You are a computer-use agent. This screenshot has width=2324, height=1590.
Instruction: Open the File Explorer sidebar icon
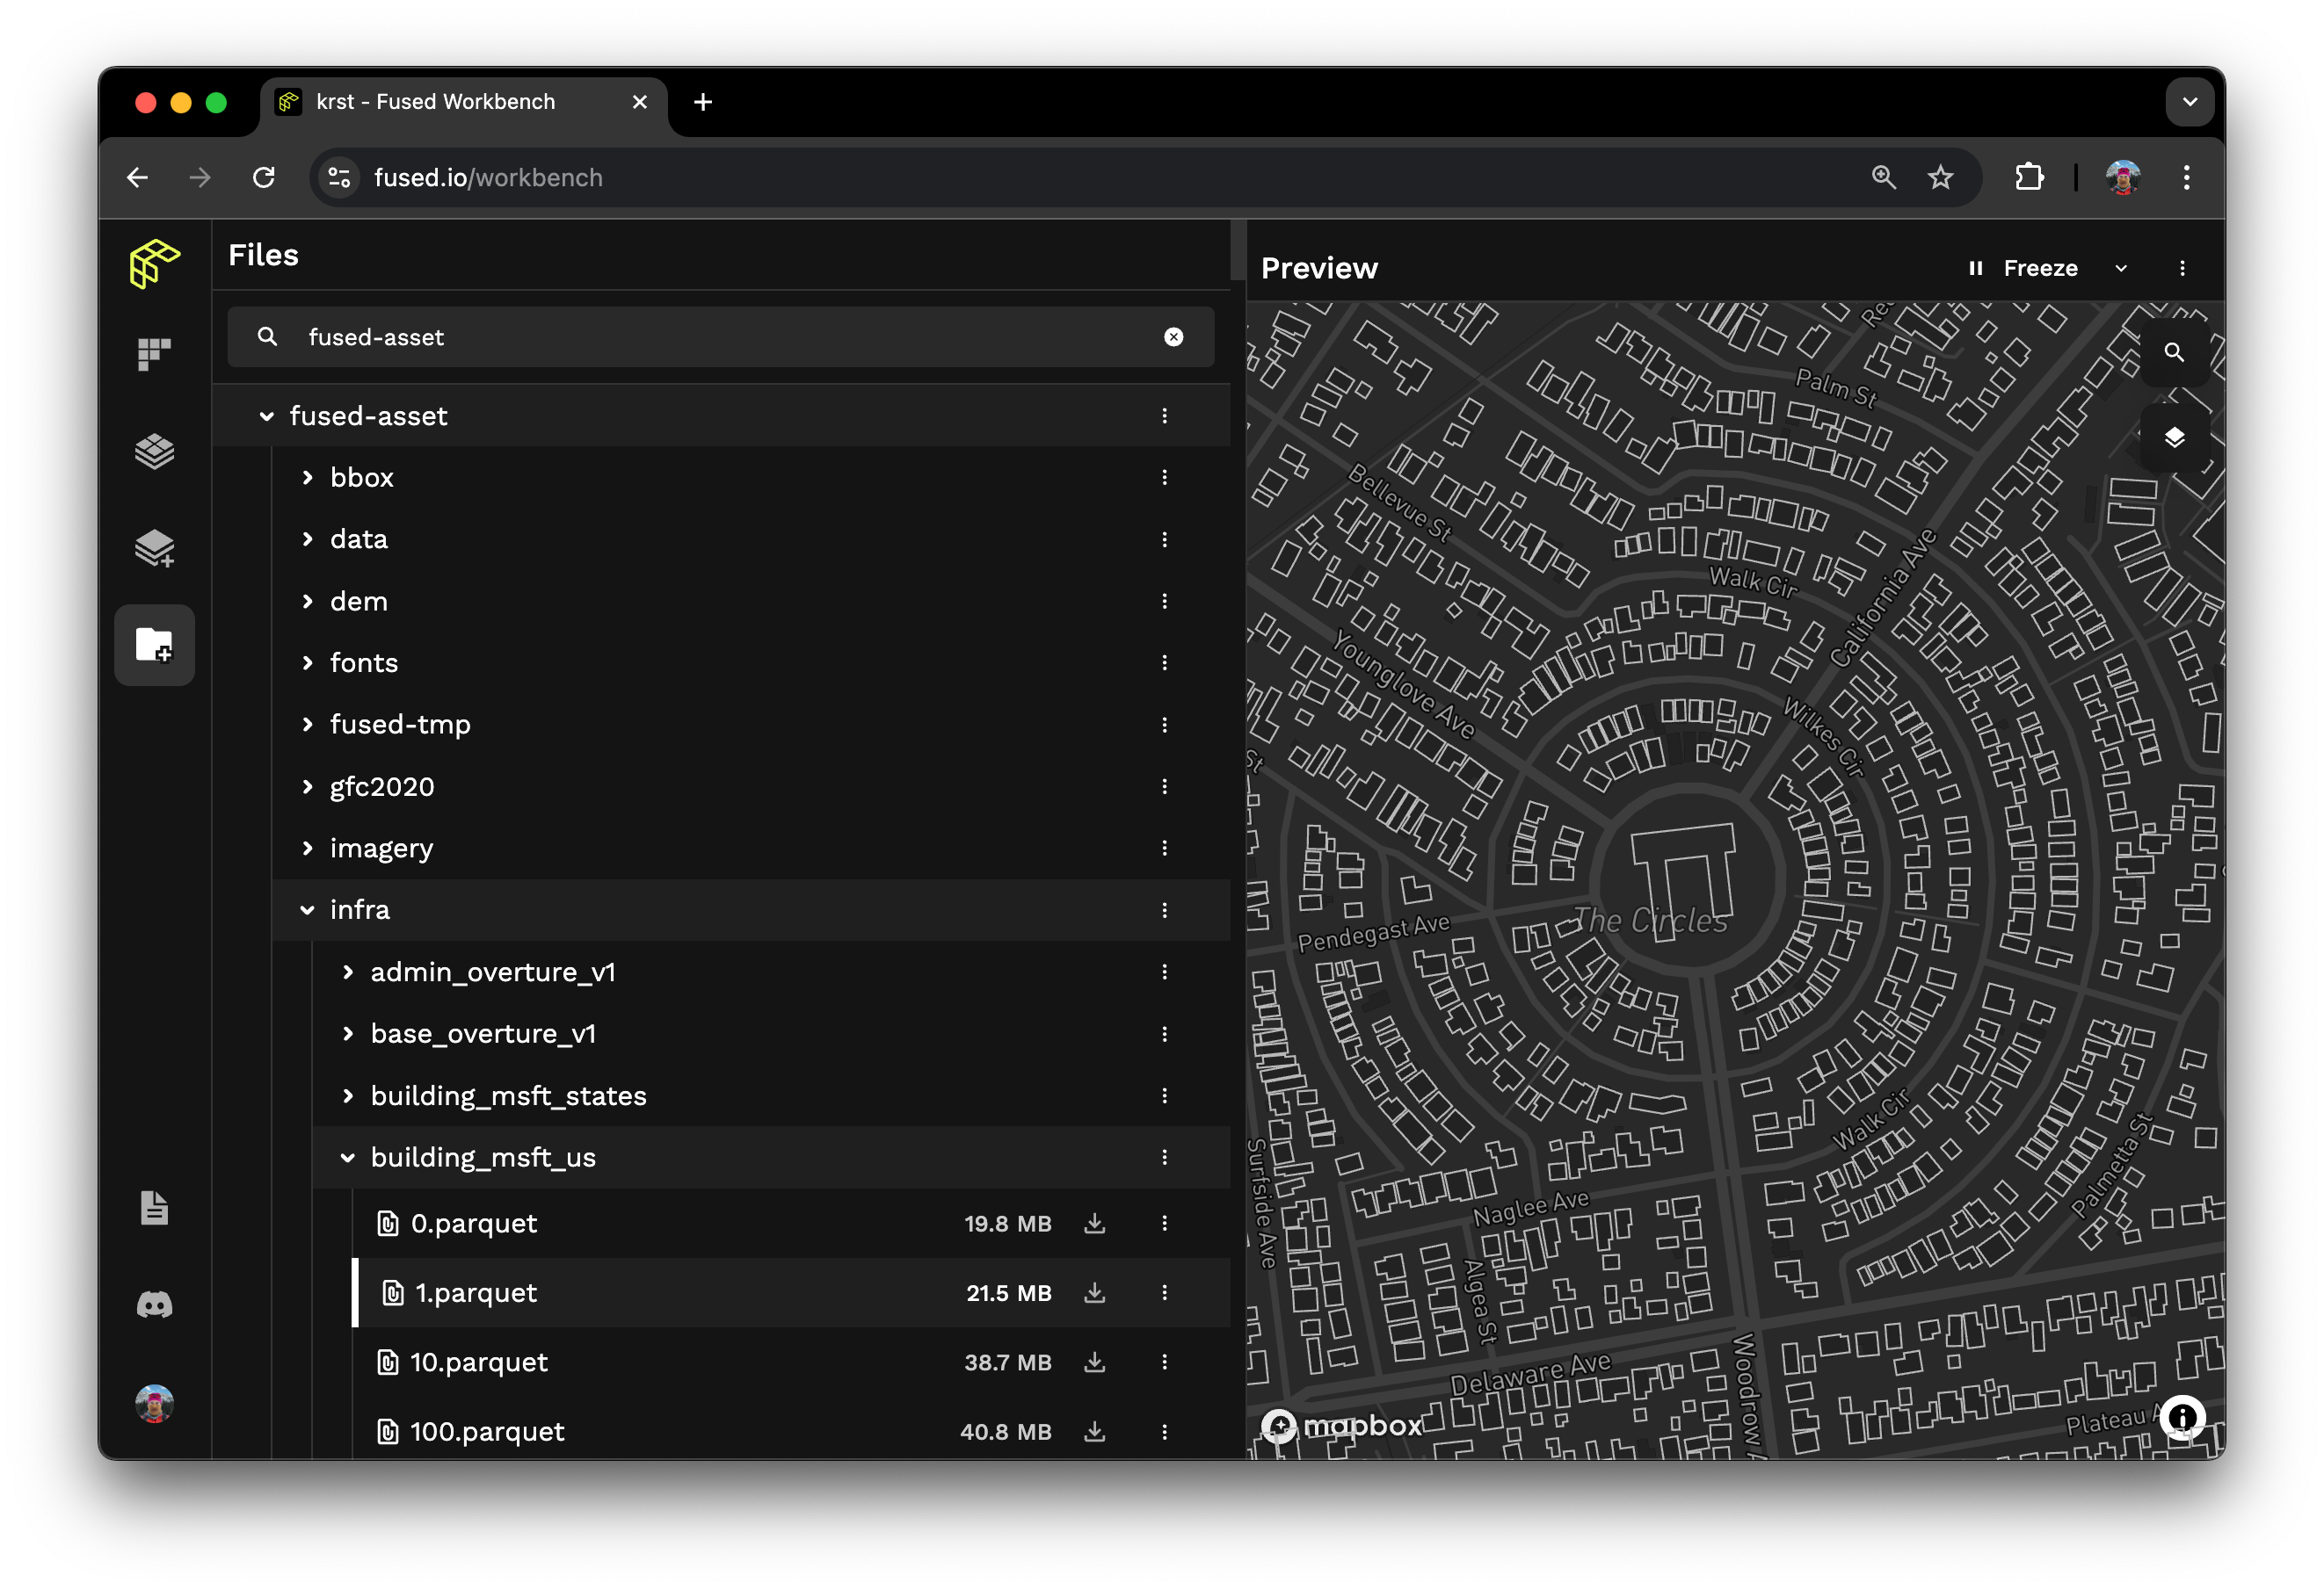pyautogui.click(x=154, y=645)
